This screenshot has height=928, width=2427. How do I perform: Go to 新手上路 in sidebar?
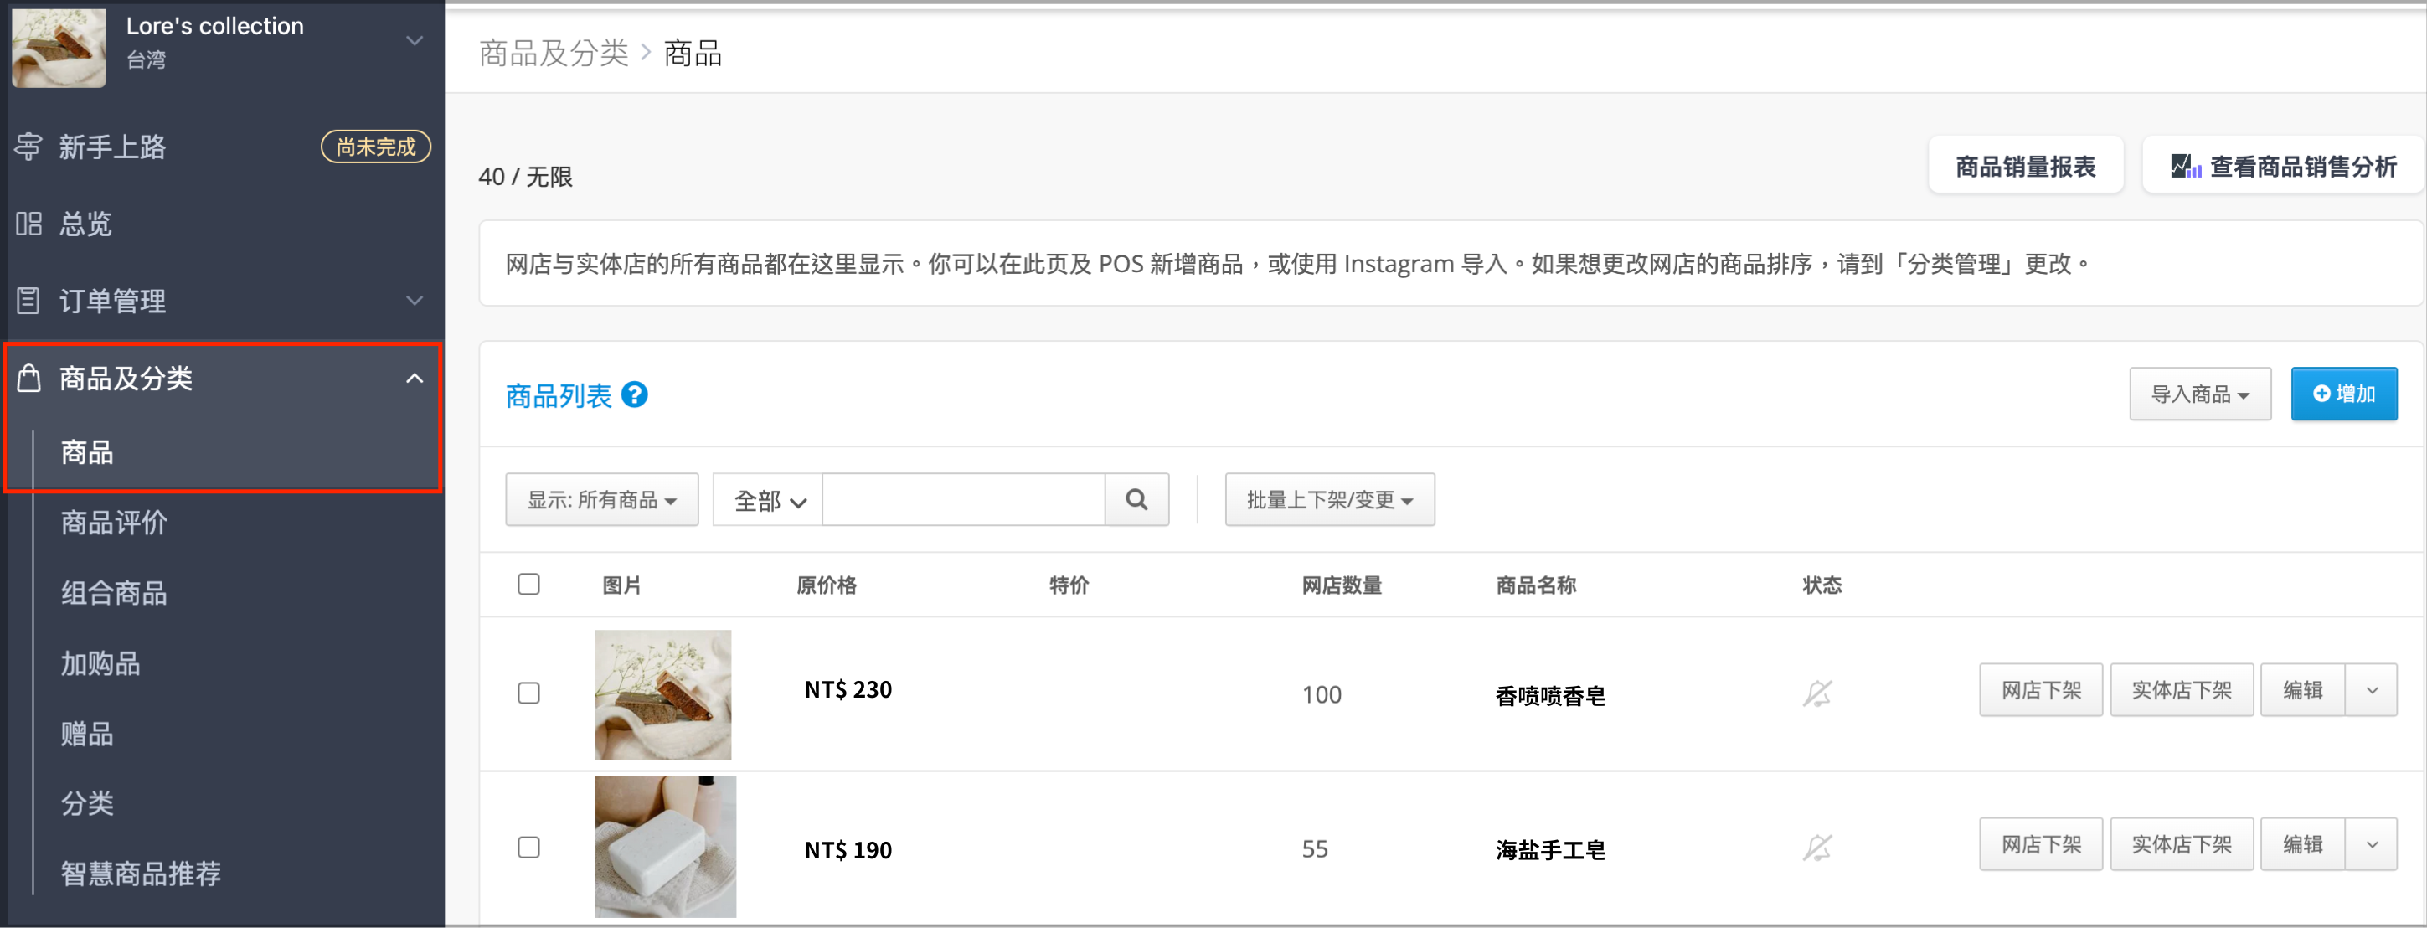pos(112,146)
